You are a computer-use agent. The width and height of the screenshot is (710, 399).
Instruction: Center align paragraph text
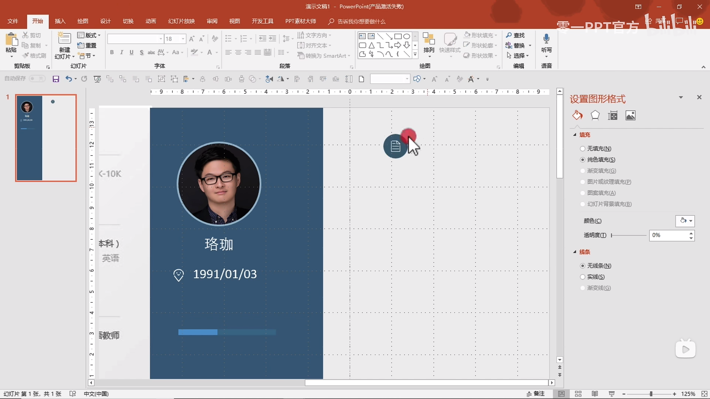pos(238,53)
